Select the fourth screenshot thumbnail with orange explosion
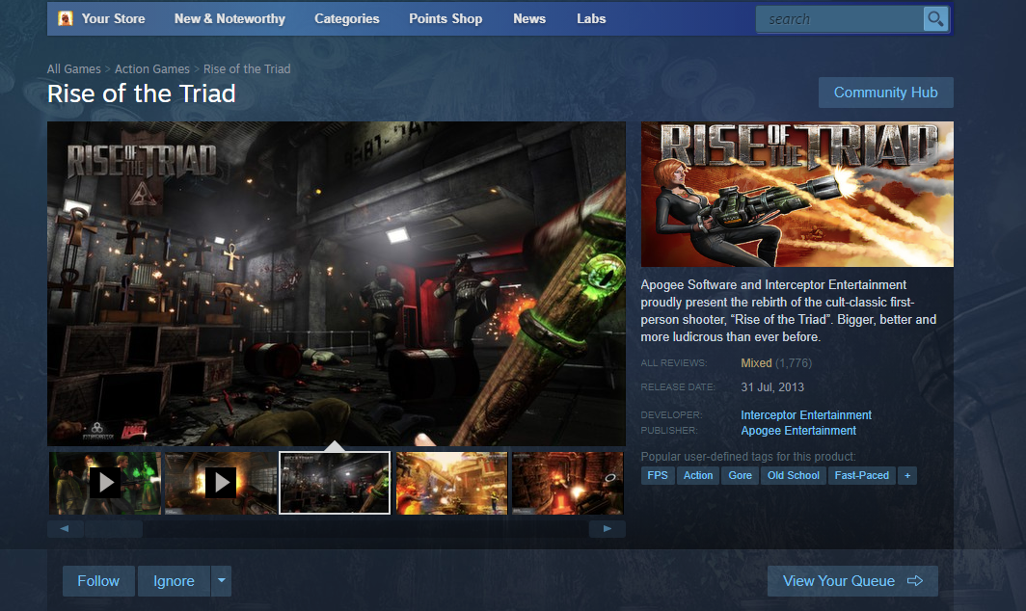This screenshot has width=1026, height=611. (x=450, y=483)
